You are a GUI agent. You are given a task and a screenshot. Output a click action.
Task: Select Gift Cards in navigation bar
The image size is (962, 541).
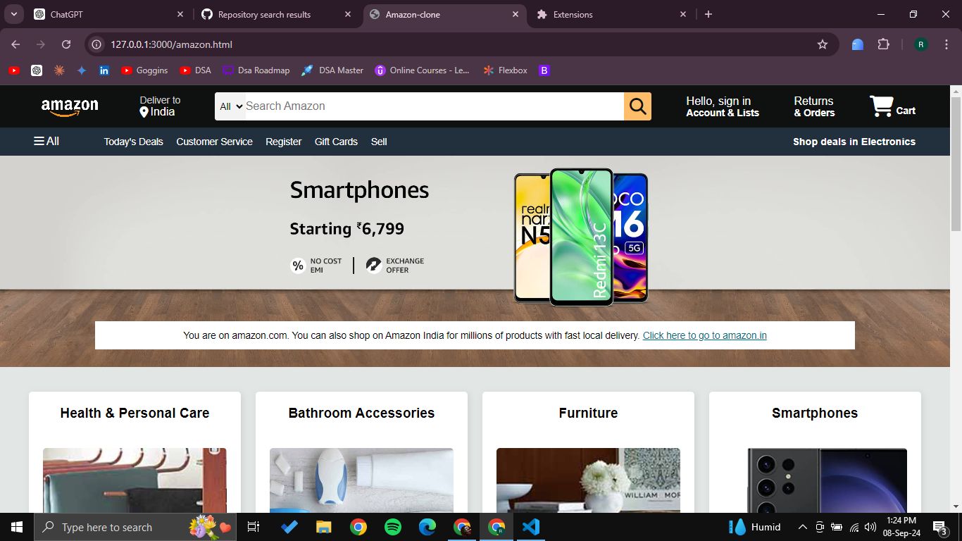point(336,142)
